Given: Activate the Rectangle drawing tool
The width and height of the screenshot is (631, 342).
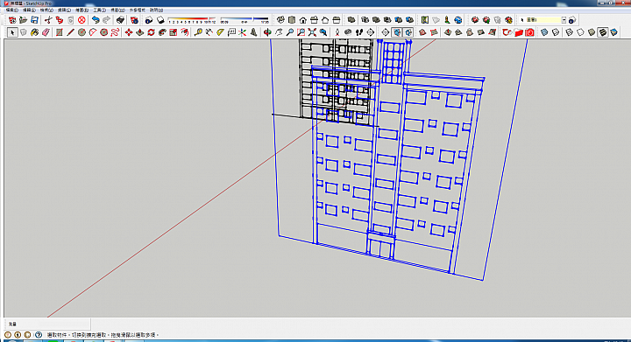Looking at the screenshot, I should point(60,32).
